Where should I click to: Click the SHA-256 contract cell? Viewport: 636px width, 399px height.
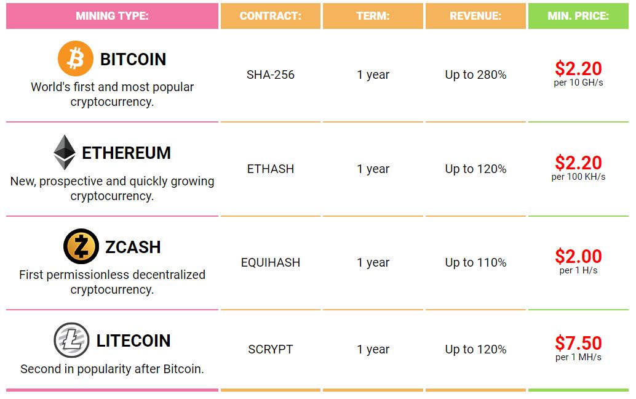click(271, 75)
